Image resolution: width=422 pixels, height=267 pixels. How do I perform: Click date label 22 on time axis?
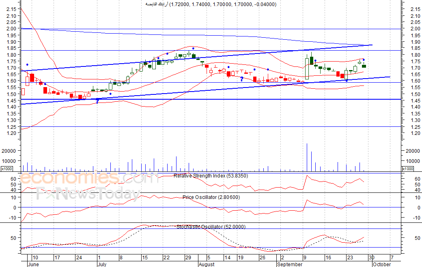pos(167,258)
